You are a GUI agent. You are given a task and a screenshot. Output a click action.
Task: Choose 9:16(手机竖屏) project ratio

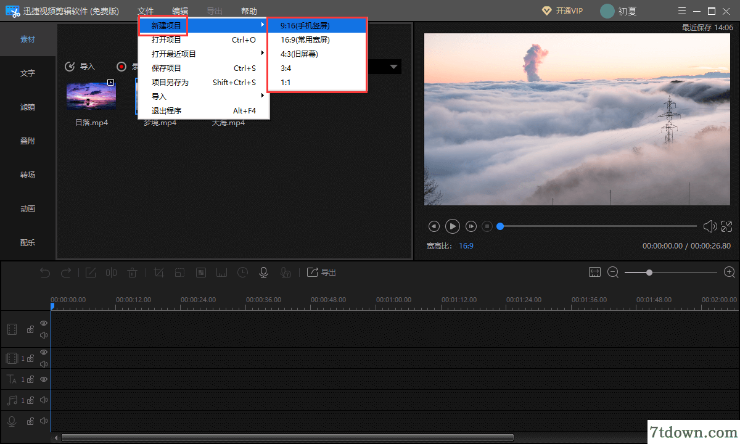318,25
